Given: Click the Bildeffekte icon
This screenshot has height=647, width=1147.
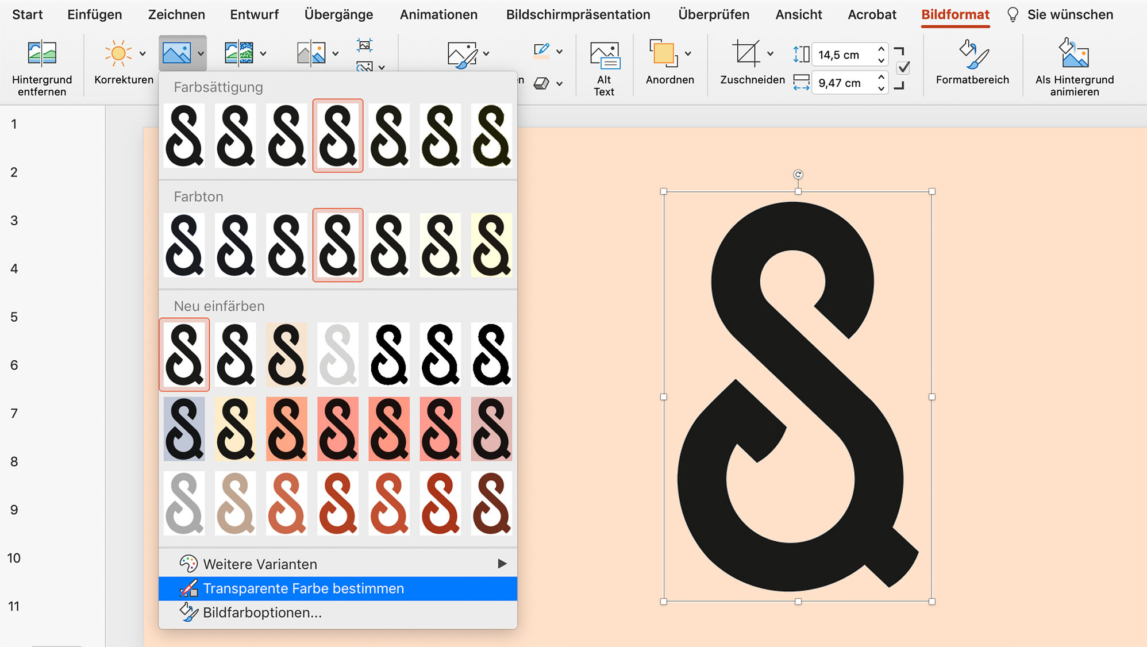Looking at the screenshot, I should [x=541, y=84].
